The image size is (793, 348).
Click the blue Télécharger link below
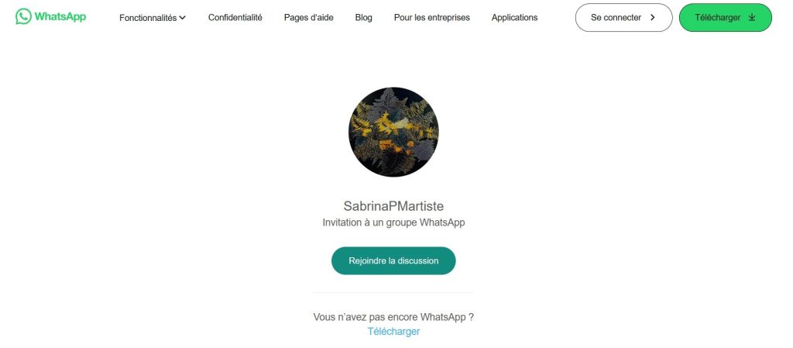coord(393,332)
